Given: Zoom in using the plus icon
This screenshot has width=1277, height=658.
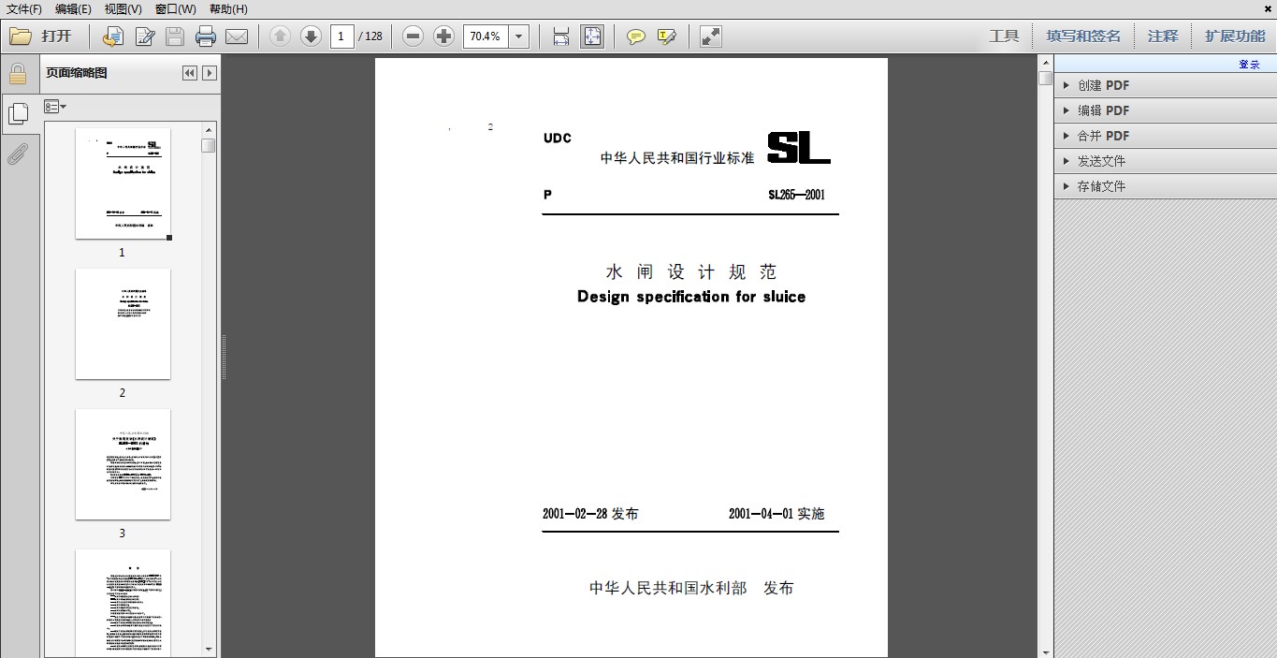Looking at the screenshot, I should (x=443, y=37).
